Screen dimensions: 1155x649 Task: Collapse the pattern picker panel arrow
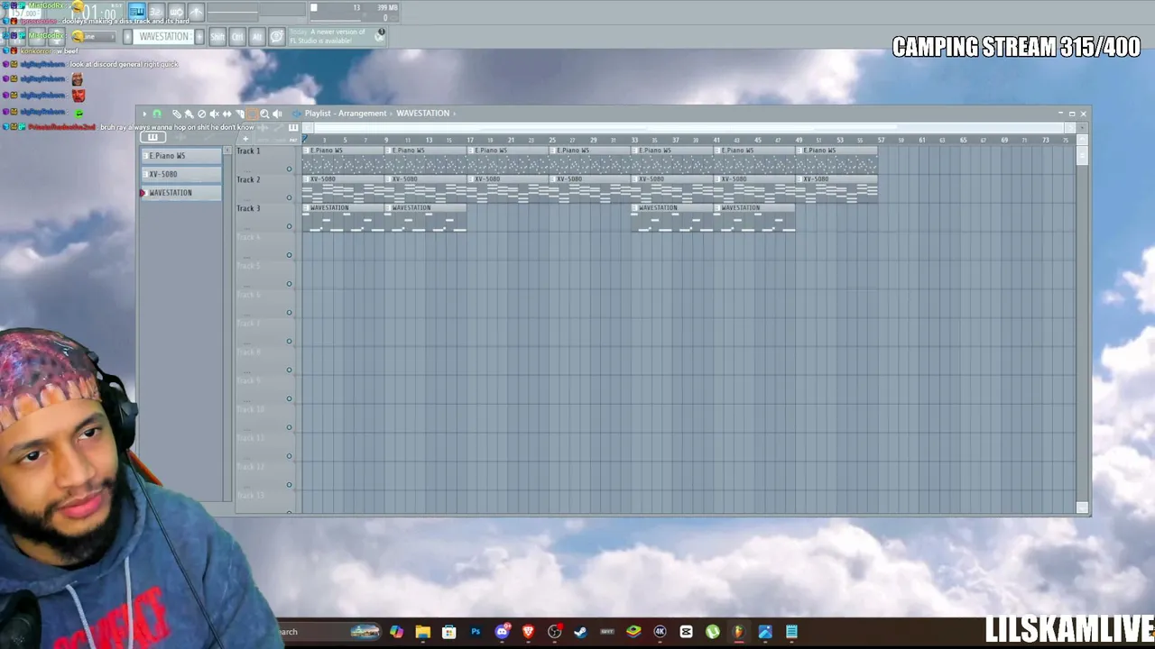[227, 150]
